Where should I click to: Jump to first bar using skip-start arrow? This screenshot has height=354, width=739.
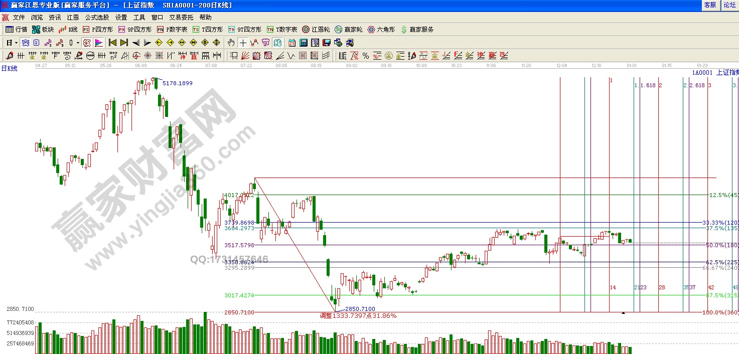(113, 43)
